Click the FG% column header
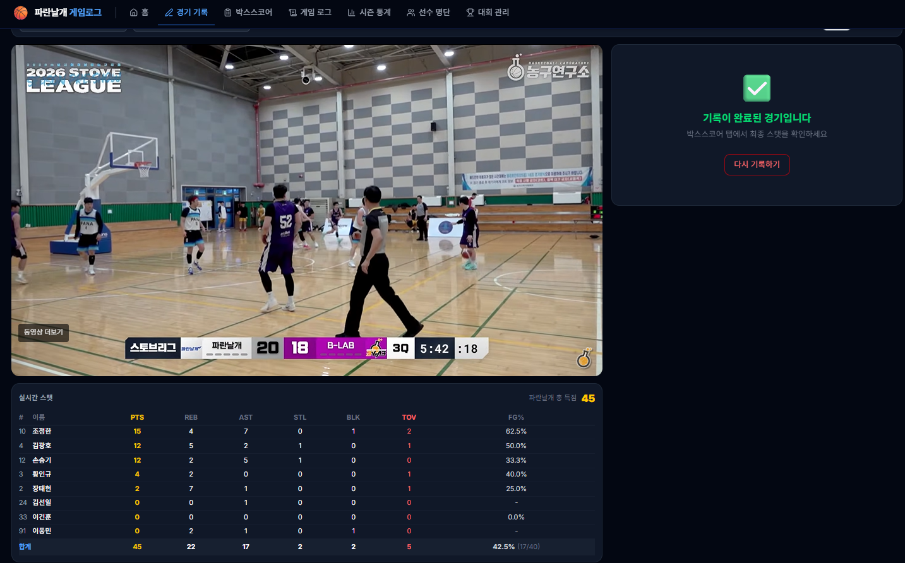Image resolution: width=905 pixels, height=563 pixels. (516, 417)
